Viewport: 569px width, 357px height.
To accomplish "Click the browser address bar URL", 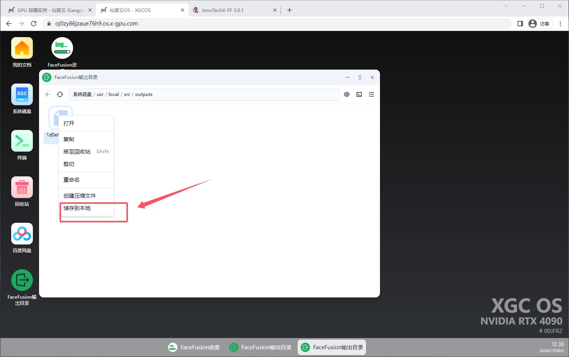I will tap(97, 24).
